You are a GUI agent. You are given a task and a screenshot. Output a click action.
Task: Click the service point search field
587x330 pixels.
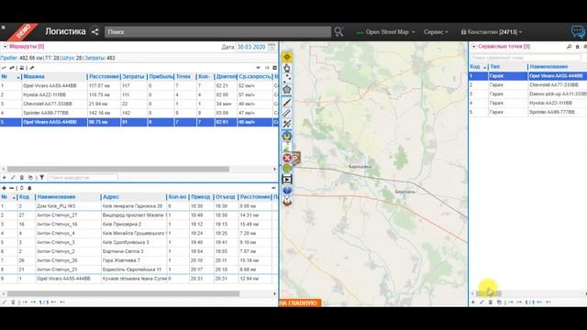pyautogui.click(x=526, y=58)
